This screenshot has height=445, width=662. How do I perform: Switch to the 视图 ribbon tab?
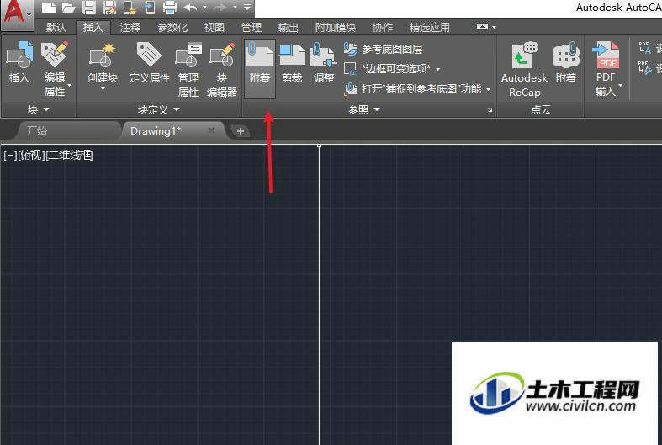214,28
